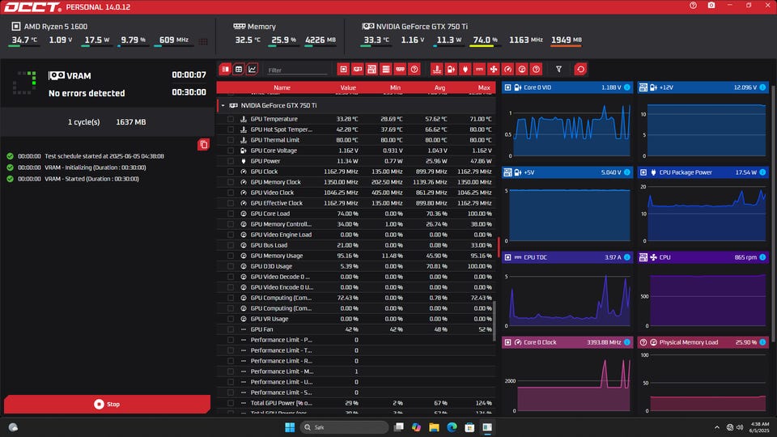Viewport: 777px width, 437px height.
Task: Click the sensor table vertical scrollbar
Action: [494, 320]
